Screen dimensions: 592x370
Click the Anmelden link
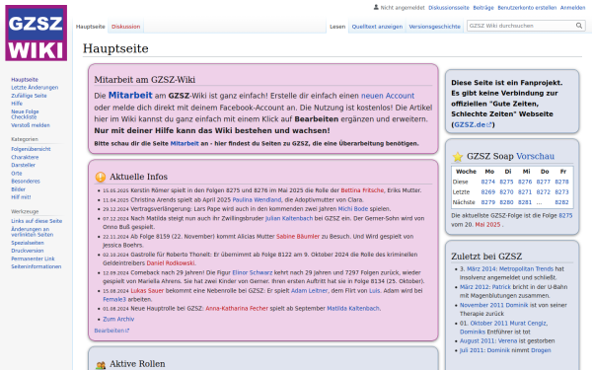coord(572,8)
